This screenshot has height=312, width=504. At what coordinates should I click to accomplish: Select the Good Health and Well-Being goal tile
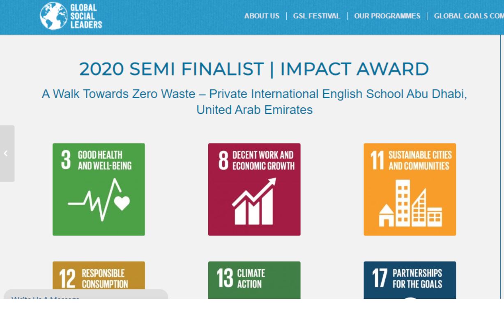coord(99,189)
